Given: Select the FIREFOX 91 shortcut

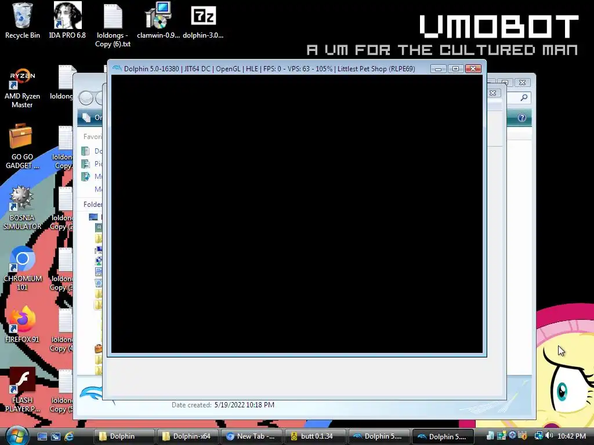Looking at the screenshot, I should pos(23,324).
